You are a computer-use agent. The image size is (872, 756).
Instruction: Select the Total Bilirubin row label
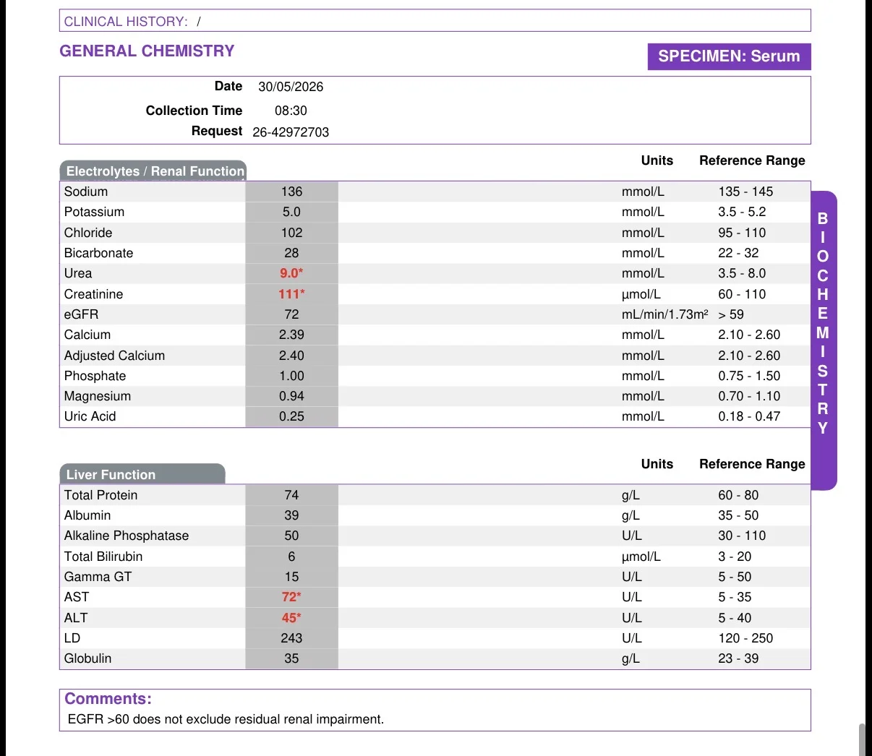click(103, 557)
